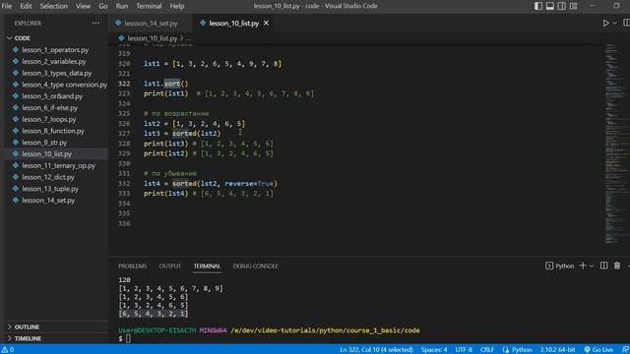630x354 pixels.
Task: Open lessson_14_set.py in explorer tree
Action: [48, 201]
